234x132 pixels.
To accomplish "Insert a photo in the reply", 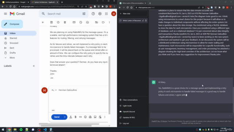I will [95, 117].
